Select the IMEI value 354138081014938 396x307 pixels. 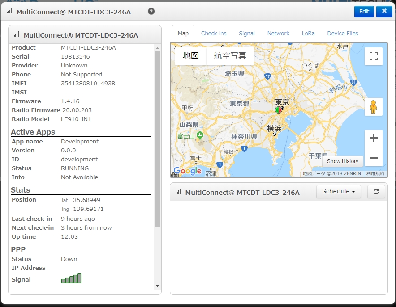point(88,84)
